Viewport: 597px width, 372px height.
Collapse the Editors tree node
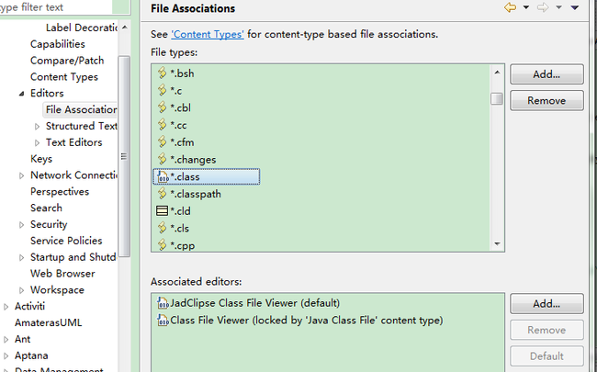pyautogui.click(x=22, y=94)
